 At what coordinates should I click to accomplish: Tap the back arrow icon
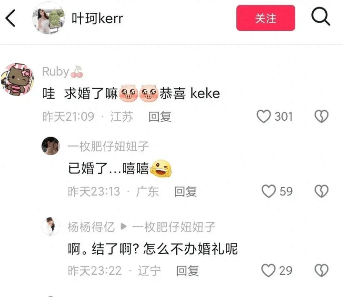pyautogui.click(x=10, y=18)
